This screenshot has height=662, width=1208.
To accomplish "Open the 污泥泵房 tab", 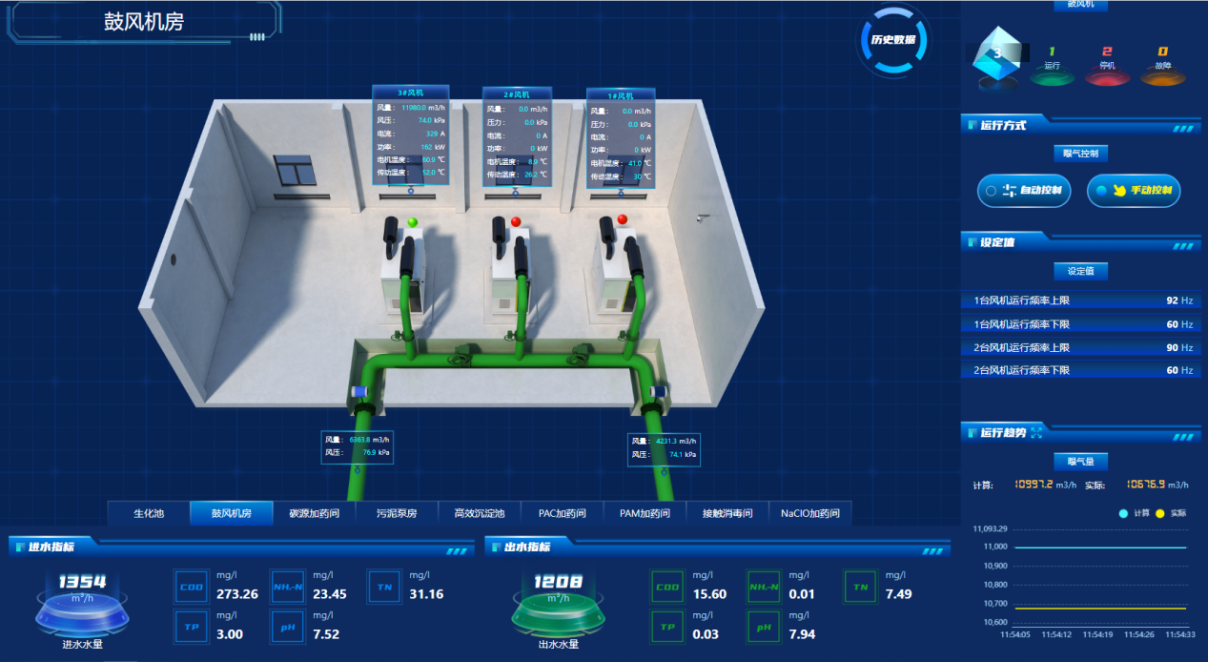I will (x=396, y=513).
